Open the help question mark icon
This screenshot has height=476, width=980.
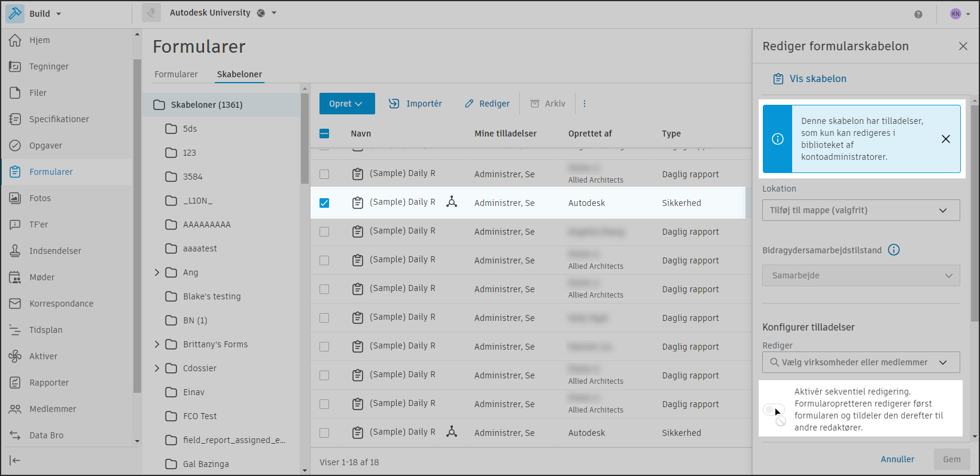tap(918, 14)
